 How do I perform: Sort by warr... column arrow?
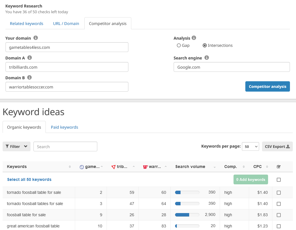(166, 166)
